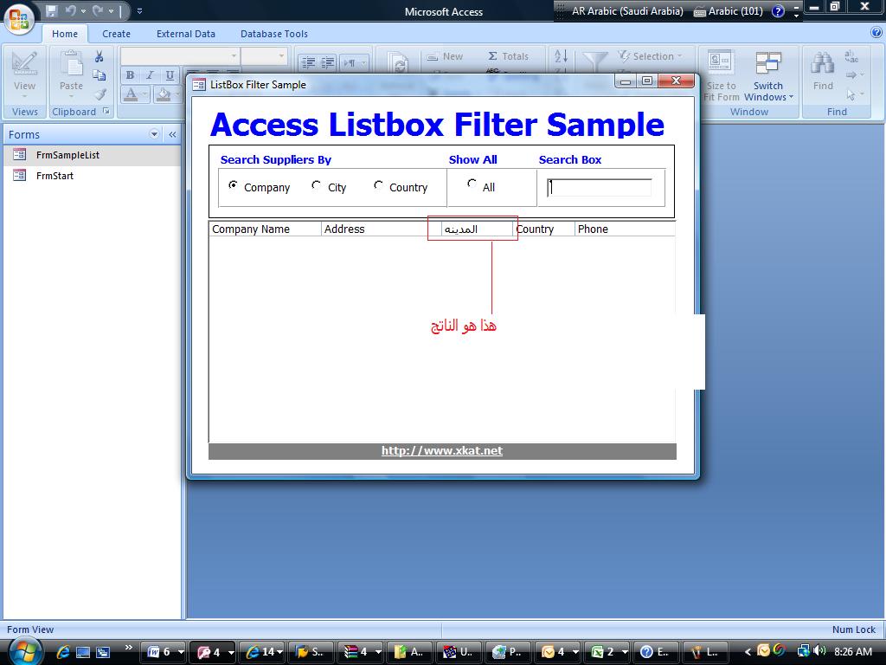The image size is (886, 665).
Task: Toggle Italic formatting in the ribbon
Action: 150,75
